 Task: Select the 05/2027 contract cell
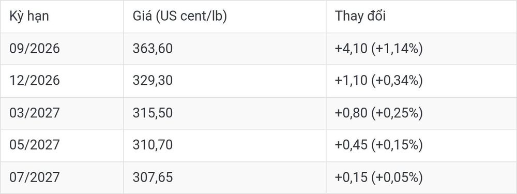(35, 145)
